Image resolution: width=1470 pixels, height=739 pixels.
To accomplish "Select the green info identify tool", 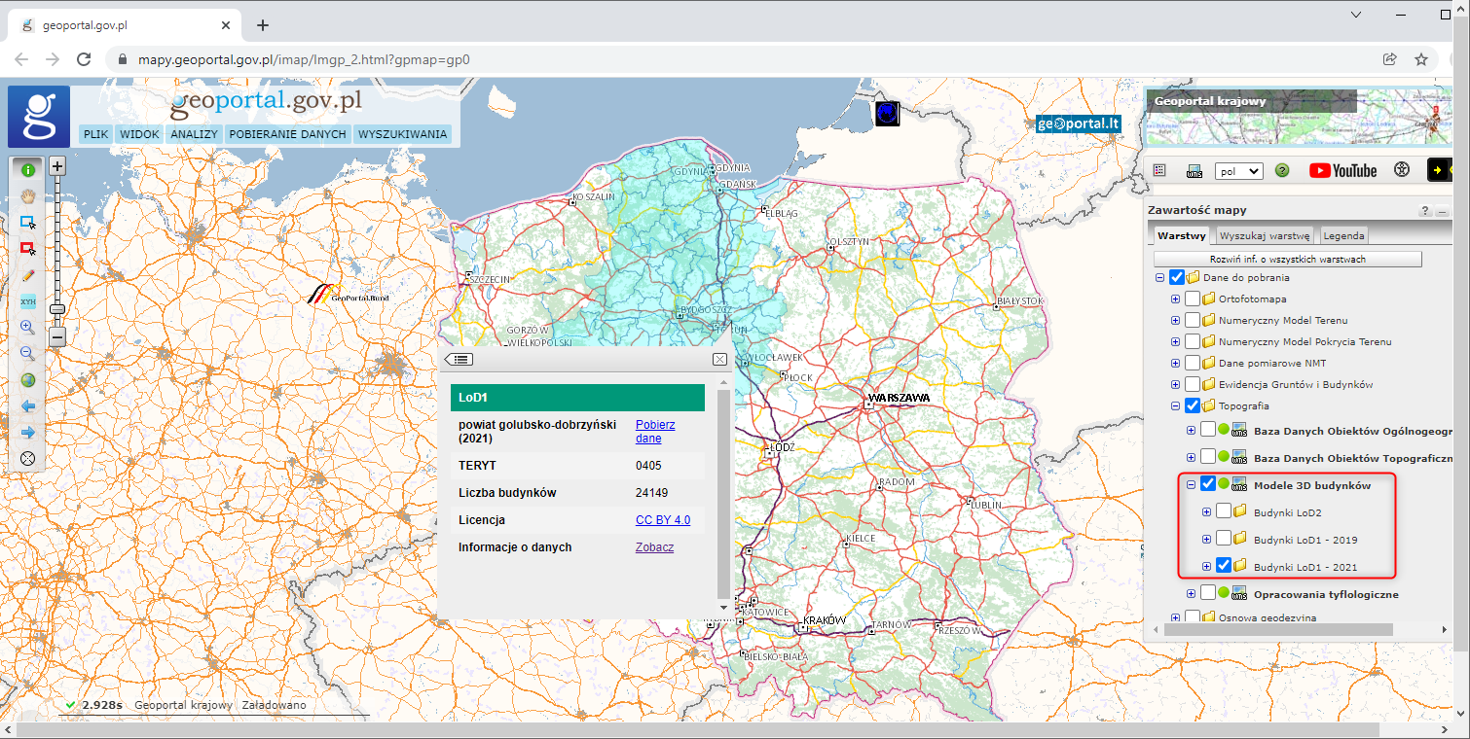I will point(27,170).
